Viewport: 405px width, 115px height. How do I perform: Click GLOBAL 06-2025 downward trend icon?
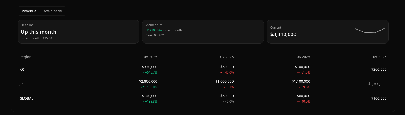pyautogui.click(x=298, y=102)
